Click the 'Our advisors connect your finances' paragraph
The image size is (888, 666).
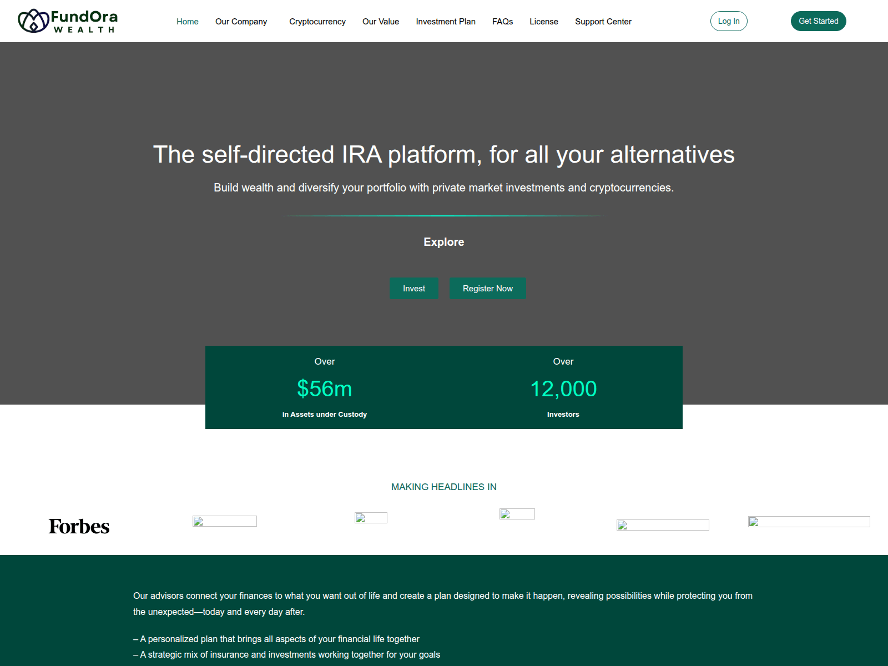tap(443, 604)
